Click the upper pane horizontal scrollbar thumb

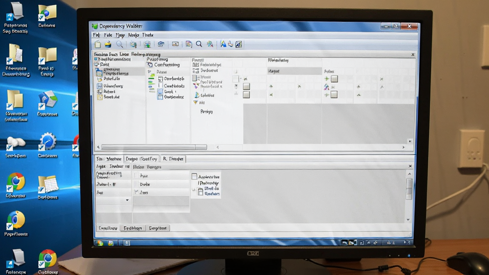click(154, 147)
